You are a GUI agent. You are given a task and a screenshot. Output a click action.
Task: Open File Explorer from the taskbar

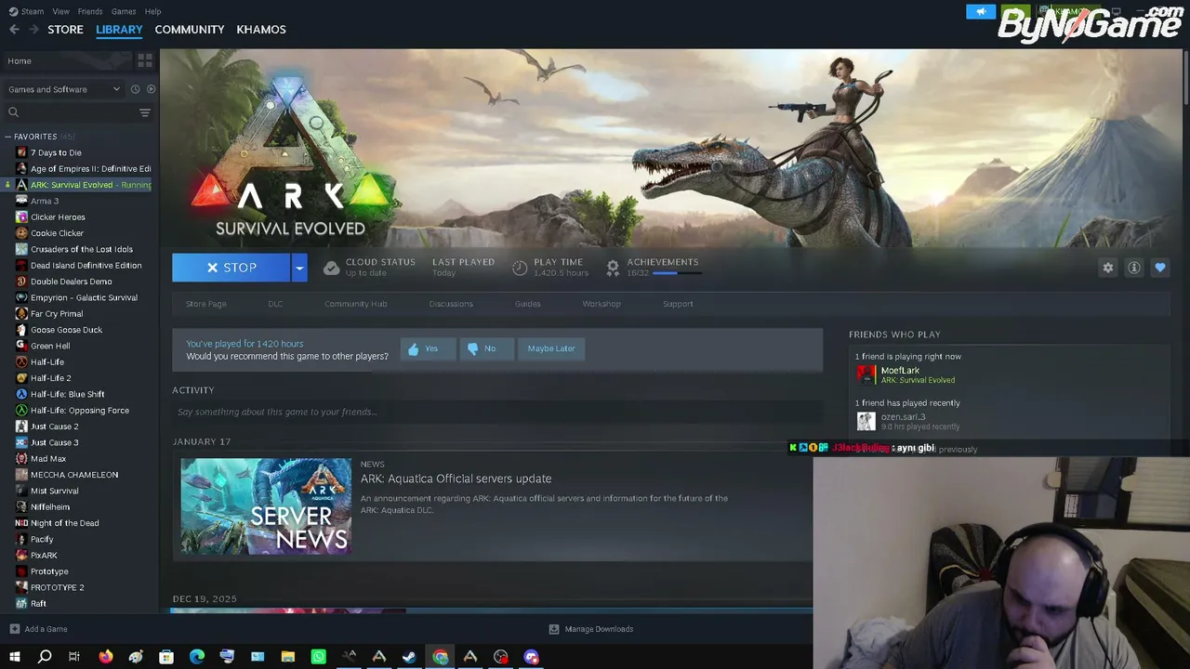coord(288,657)
